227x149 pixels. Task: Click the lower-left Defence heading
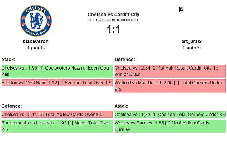click(12, 106)
